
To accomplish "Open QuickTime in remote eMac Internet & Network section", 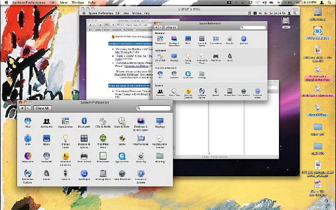I will [x=188, y=75].
